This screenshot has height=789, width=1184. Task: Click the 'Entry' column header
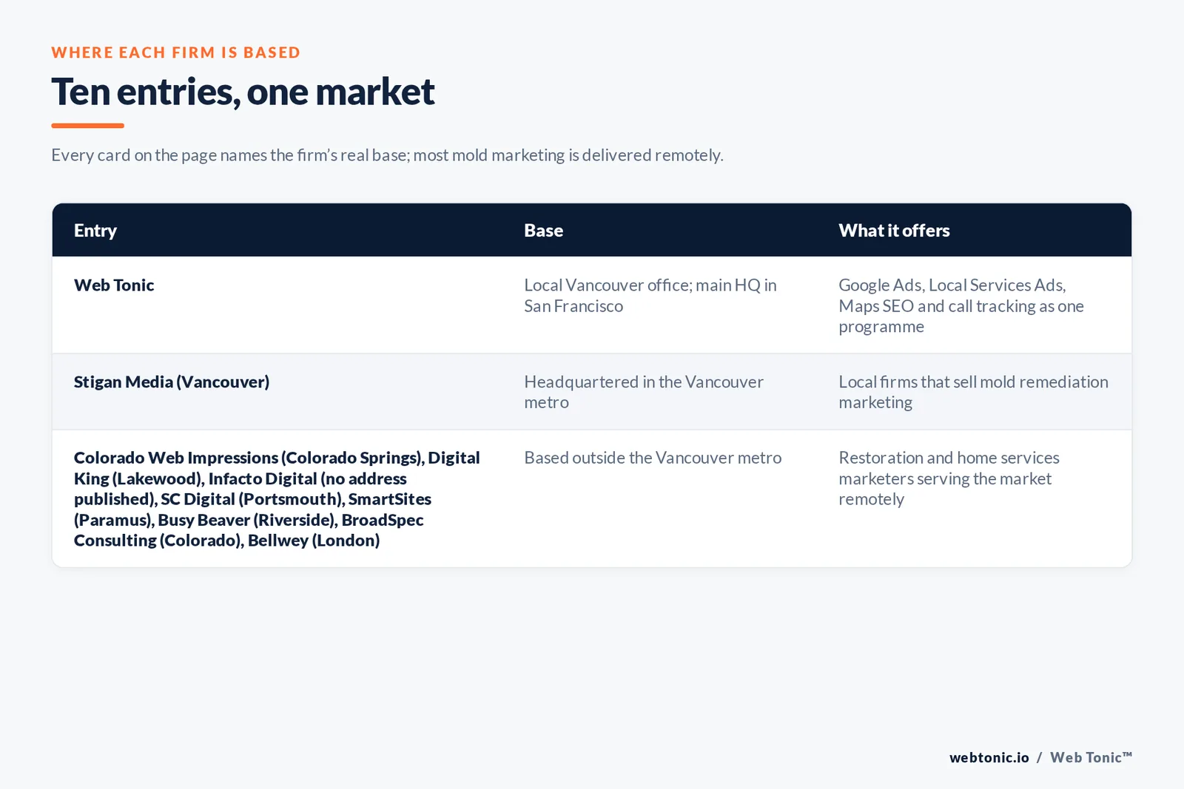pyautogui.click(x=95, y=231)
